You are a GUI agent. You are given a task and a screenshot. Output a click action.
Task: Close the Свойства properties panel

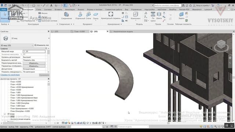[48, 32]
